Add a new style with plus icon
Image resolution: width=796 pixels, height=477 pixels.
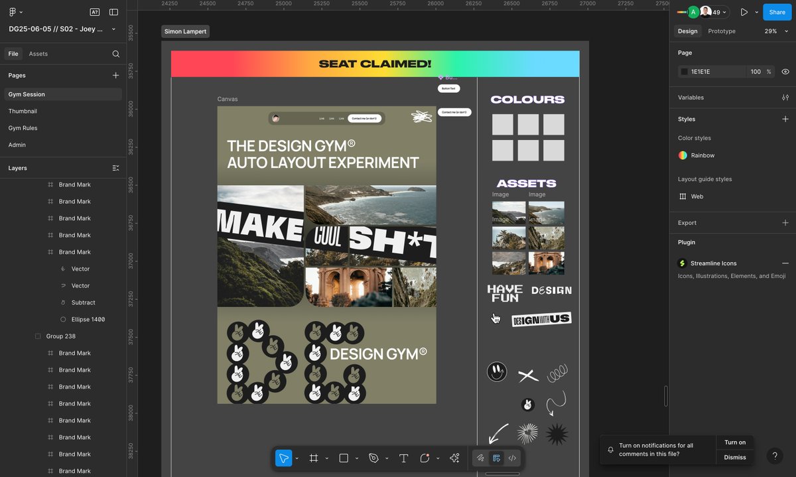[x=785, y=119]
